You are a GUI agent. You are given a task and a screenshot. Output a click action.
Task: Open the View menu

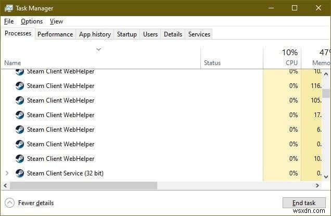tap(56, 21)
